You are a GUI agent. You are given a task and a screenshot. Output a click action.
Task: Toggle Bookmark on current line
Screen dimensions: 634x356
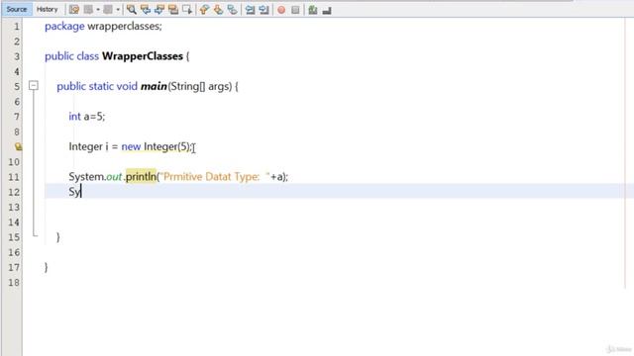[x=233, y=10]
